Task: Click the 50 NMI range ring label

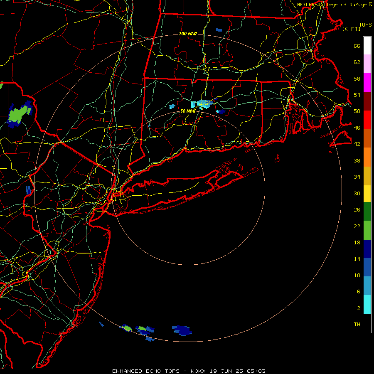Action: point(188,111)
